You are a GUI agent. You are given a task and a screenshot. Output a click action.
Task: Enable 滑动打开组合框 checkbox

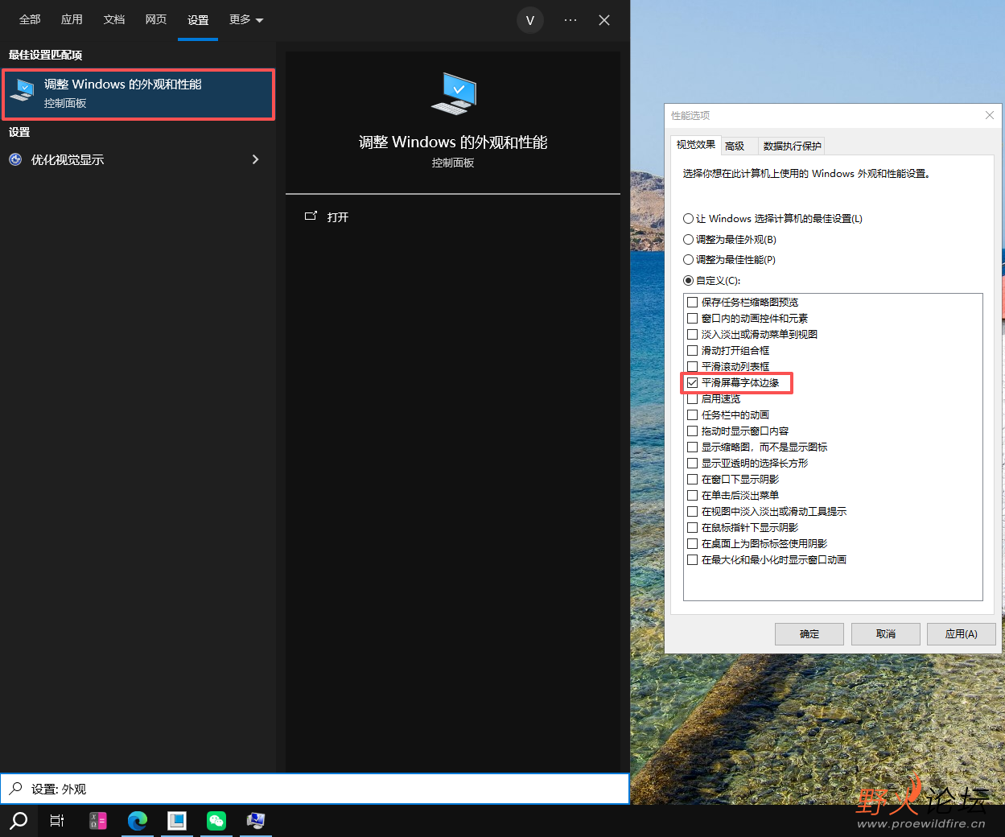(x=692, y=350)
